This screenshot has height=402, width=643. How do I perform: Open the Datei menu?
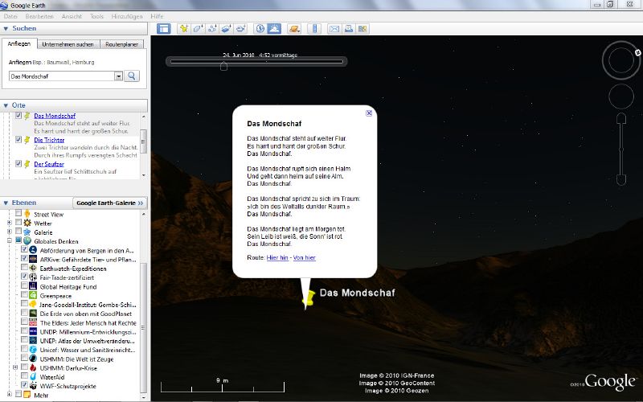[10, 16]
